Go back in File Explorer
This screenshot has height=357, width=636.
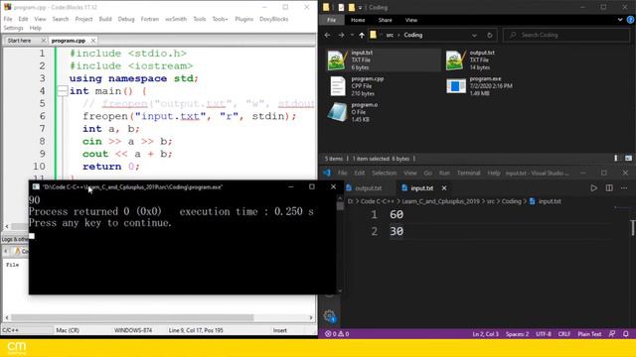(x=327, y=36)
